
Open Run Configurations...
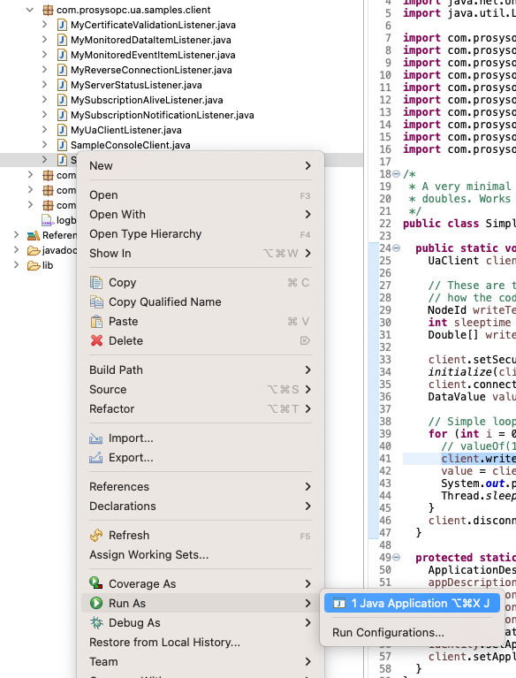click(x=413, y=633)
